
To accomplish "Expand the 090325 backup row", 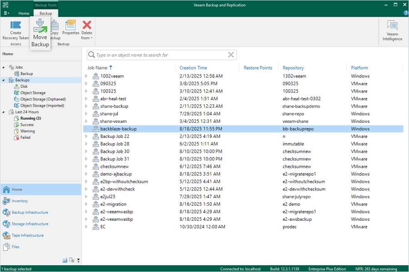I will [x=86, y=83].
